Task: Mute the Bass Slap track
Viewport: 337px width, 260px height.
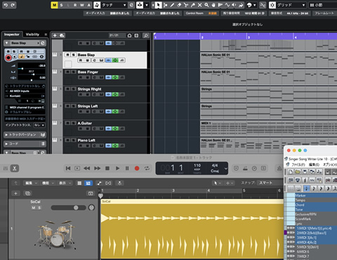Action: coord(67,55)
